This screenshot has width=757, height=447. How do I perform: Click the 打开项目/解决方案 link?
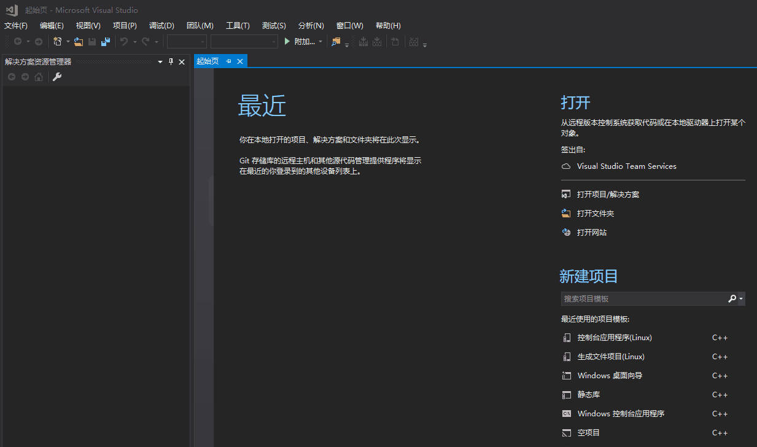point(608,195)
